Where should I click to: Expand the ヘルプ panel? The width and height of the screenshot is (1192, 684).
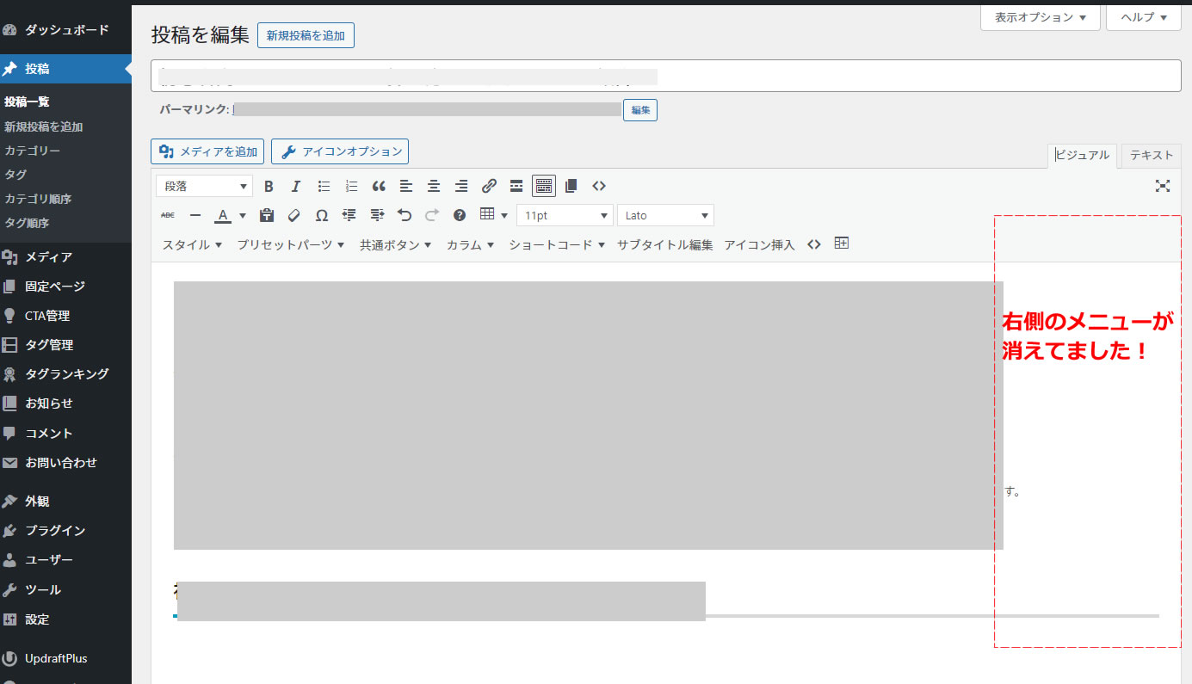(1144, 17)
